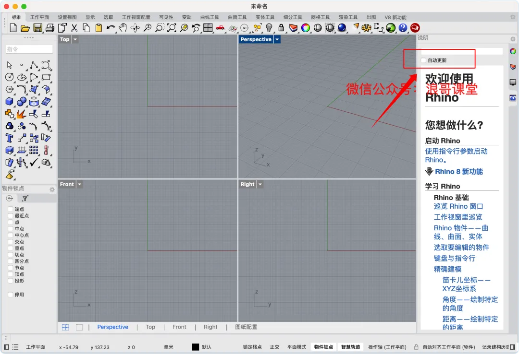519x354 pixels.
Task: Switch to the 渲染工具 toolbar tab
Action: pos(348,17)
